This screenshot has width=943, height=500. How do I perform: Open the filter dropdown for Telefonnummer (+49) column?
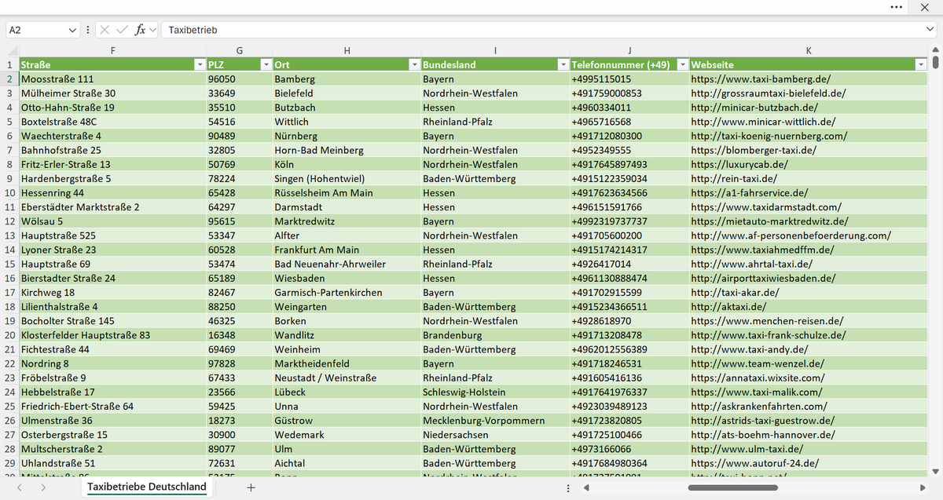click(x=682, y=64)
